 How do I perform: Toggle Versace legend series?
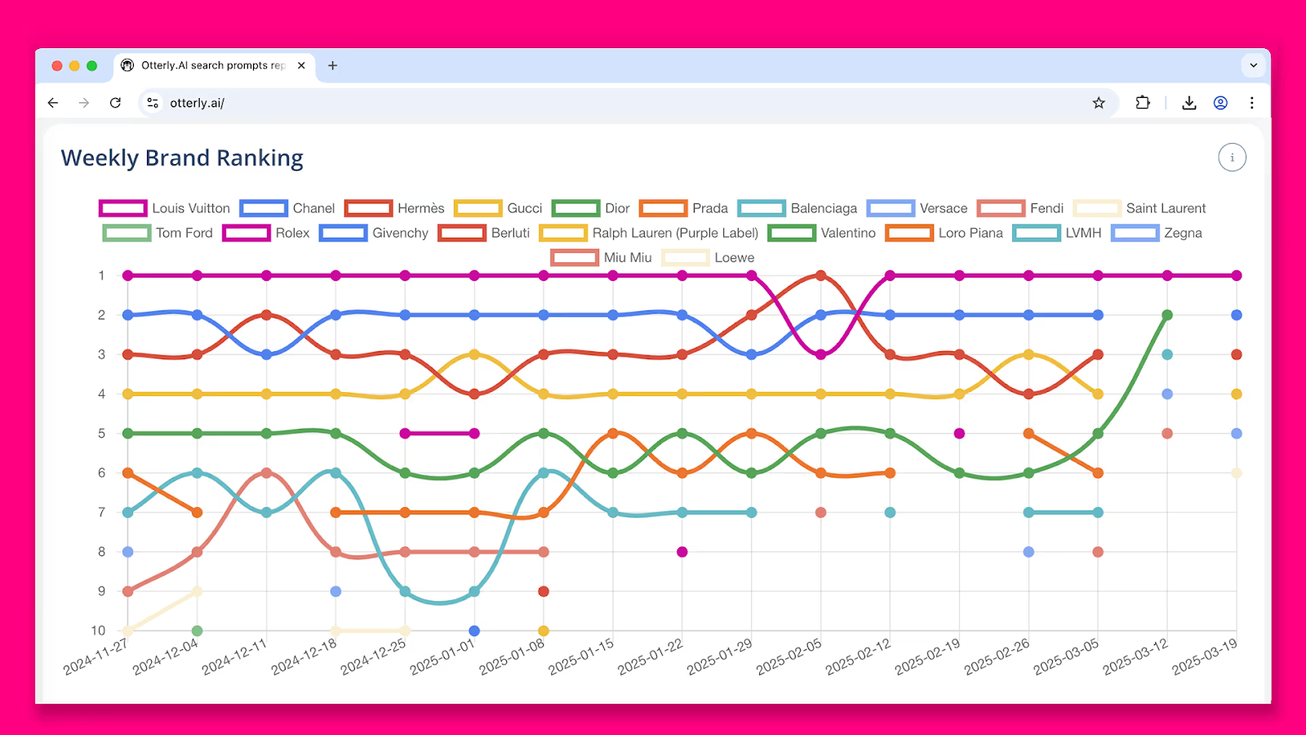coord(917,208)
